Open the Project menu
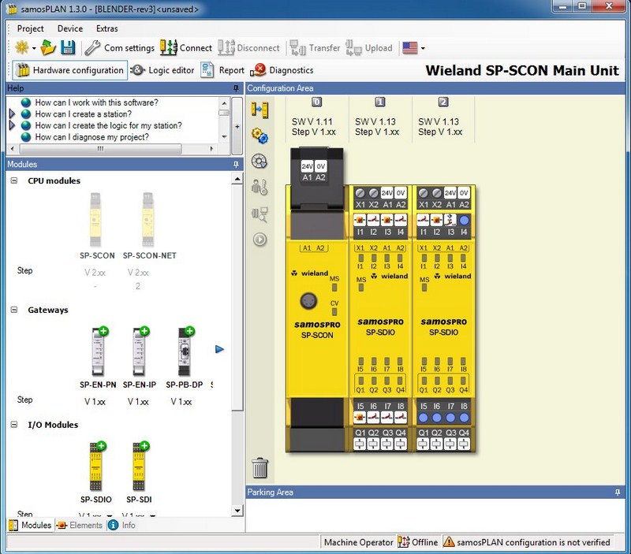 31,28
